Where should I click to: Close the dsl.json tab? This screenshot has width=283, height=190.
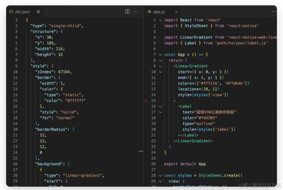(38, 12)
